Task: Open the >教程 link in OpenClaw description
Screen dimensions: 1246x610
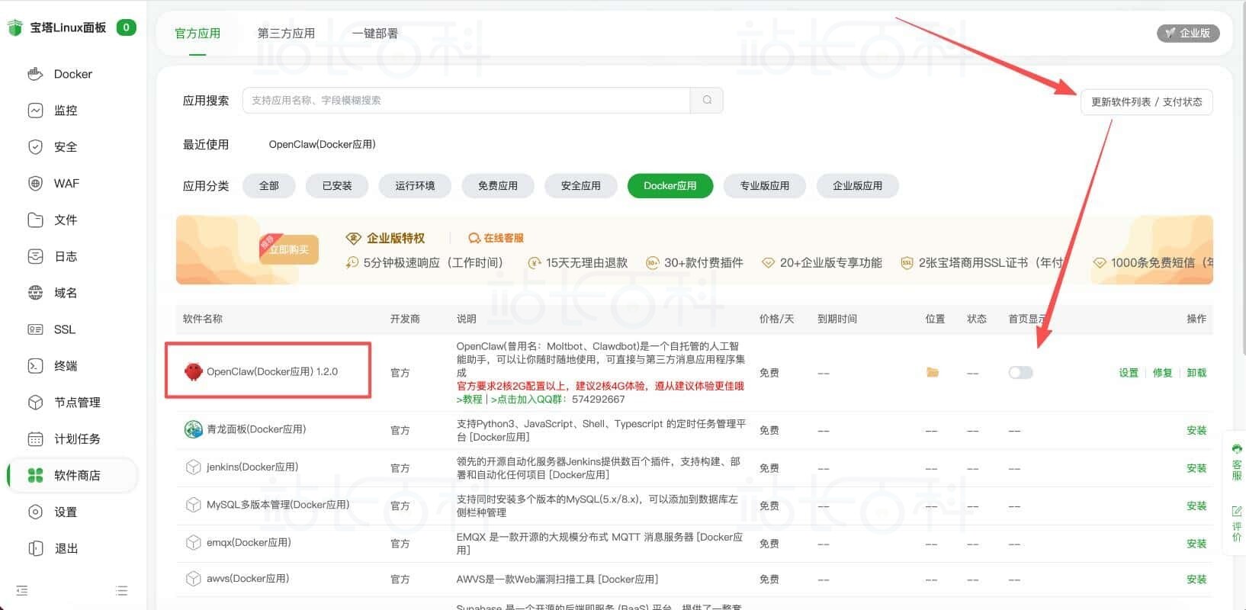Action: click(x=469, y=399)
